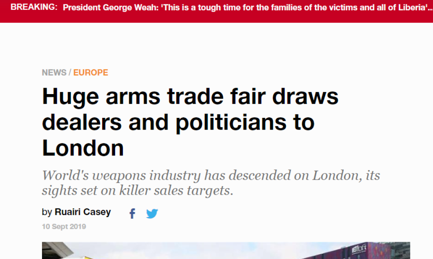Click headline line 'dealers and politicians to'
433x259 pixels.
[178, 123]
